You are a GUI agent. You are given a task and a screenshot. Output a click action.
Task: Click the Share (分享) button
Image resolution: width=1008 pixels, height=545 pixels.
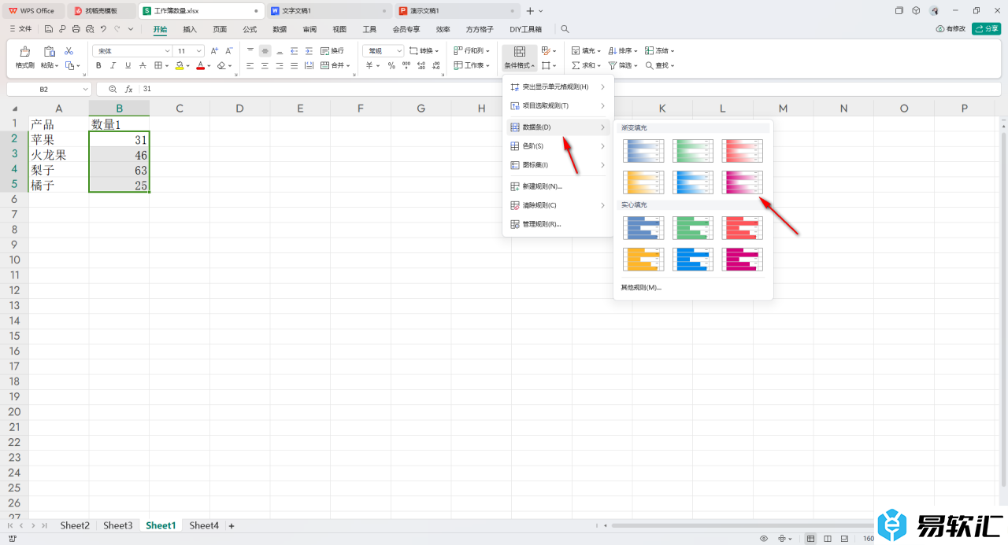click(x=987, y=29)
